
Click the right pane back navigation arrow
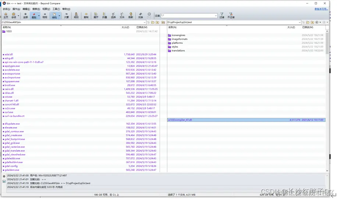pyautogui.click(x=317, y=22)
